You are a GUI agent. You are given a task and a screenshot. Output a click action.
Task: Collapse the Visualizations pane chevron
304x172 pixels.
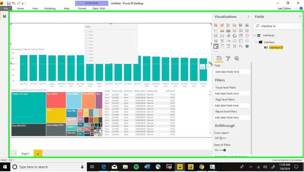coord(248,17)
